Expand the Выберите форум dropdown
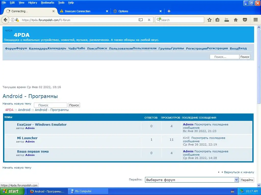Image resolution: width=261 pixels, height=195 pixels. [x=192, y=180]
